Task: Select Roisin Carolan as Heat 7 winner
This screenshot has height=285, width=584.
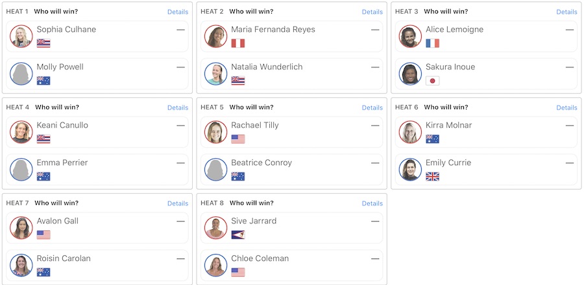Action: pyautogui.click(x=97, y=265)
